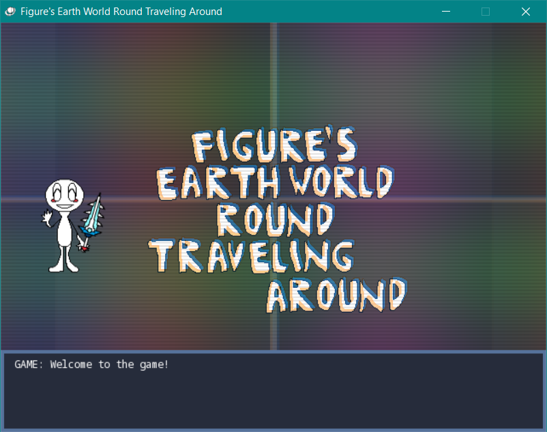
Task: Click the waving stick figure character
Action: pyautogui.click(x=63, y=225)
